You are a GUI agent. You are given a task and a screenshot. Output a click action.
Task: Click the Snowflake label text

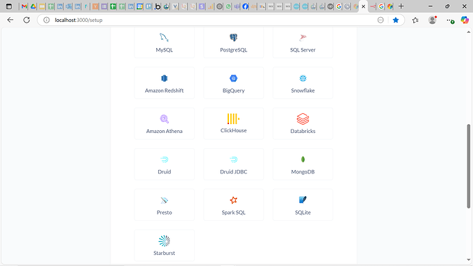click(303, 90)
